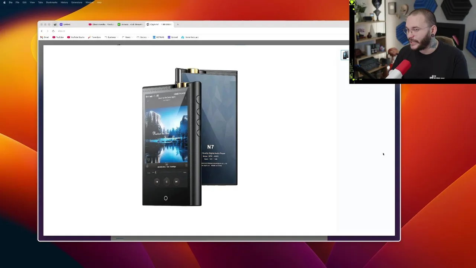The image size is (476, 268).
Task: Open the Dia application menu
Action: pyautogui.click(x=10, y=2)
